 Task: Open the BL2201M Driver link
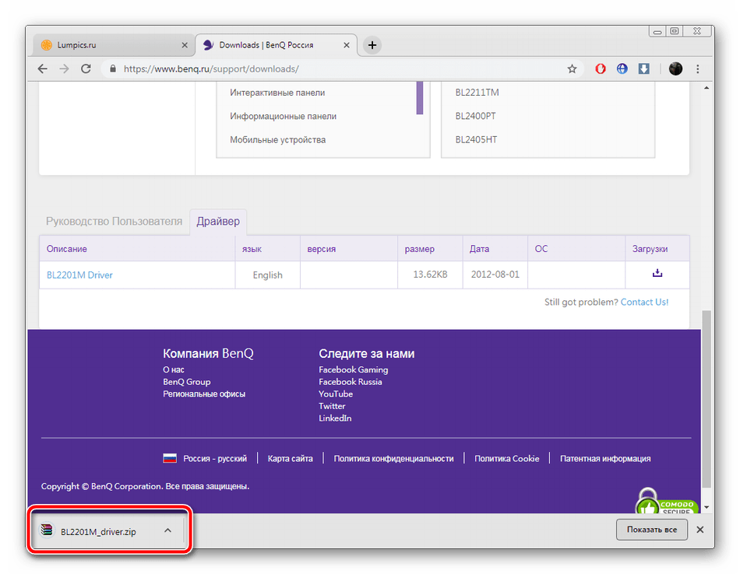79,275
